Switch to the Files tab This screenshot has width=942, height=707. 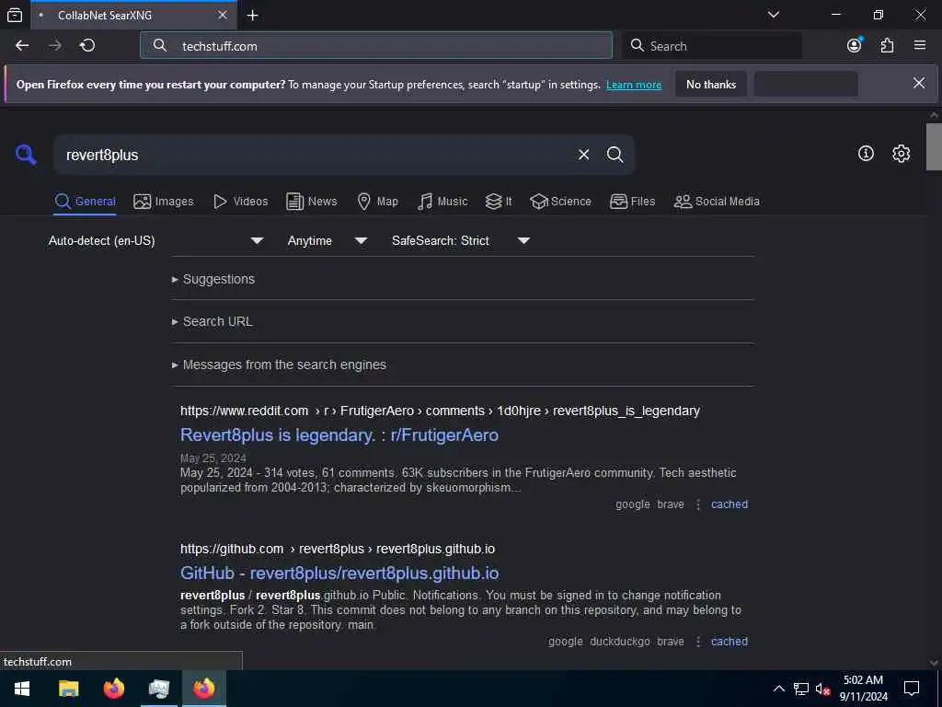632,202
